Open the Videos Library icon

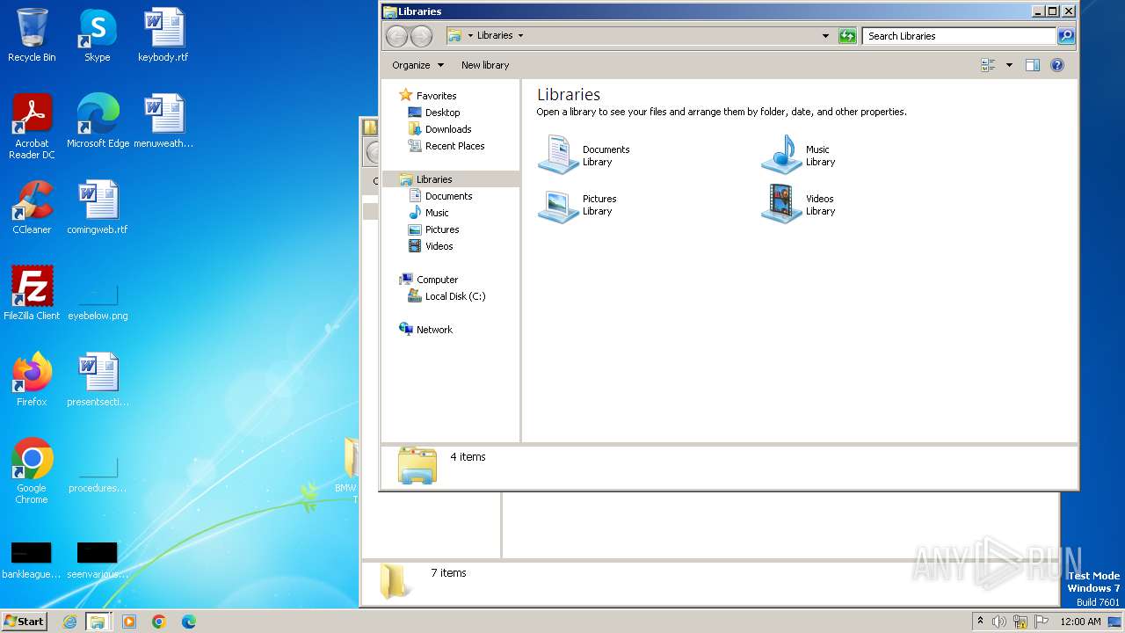798,205
